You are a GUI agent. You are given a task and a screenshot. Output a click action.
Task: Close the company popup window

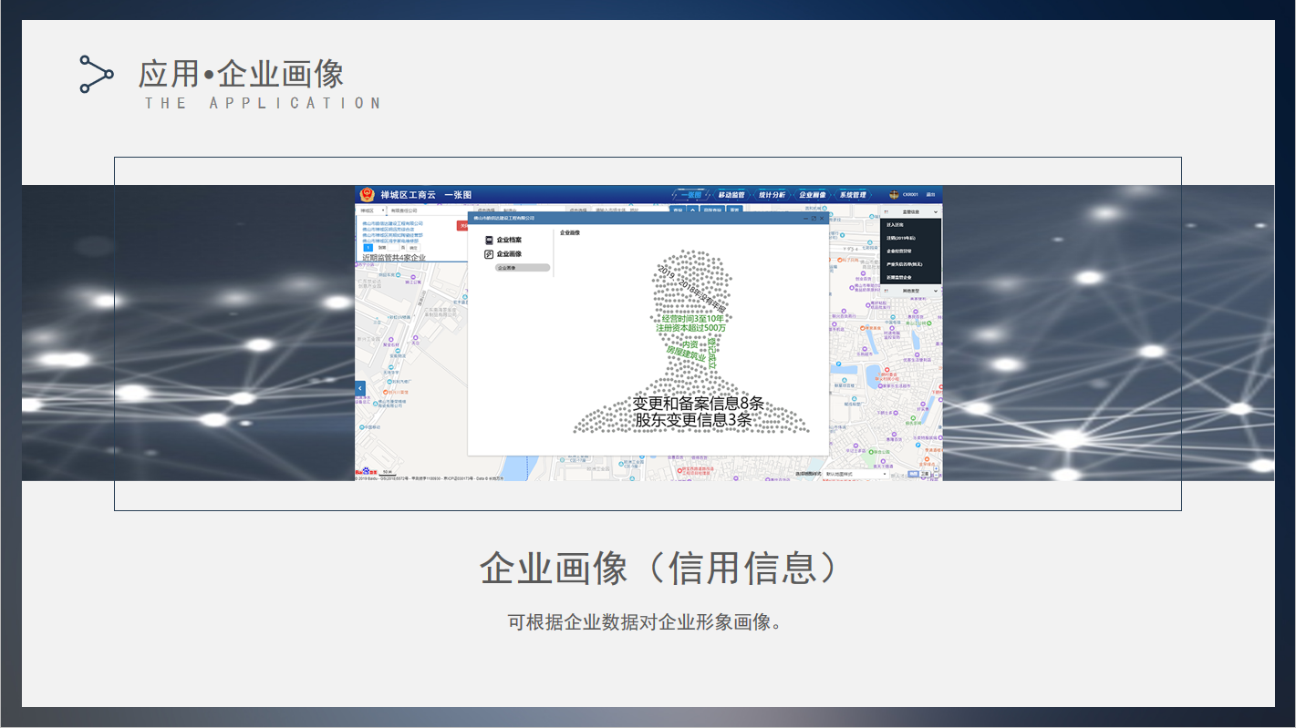(x=822, y=219)
